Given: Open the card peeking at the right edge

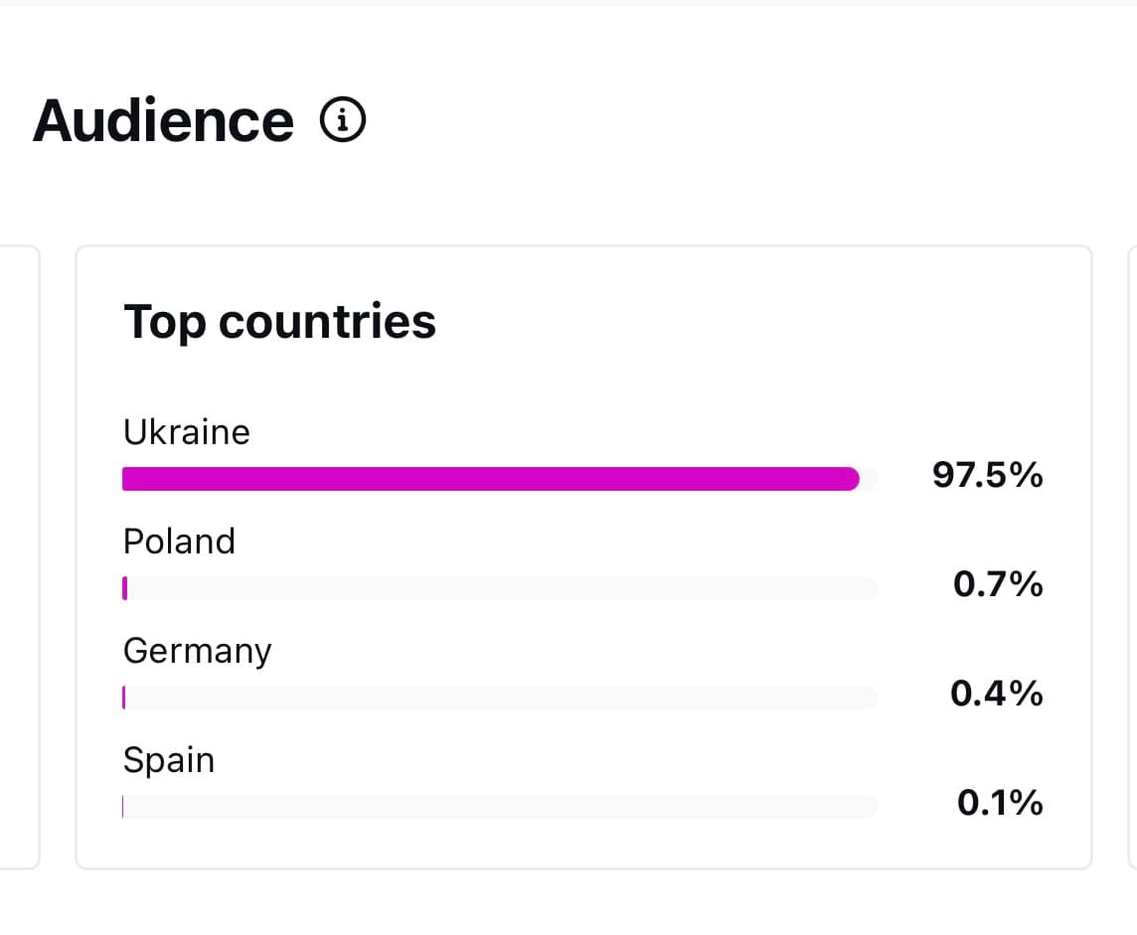Looking at the screenshot, I should (x=1133, y=556).
